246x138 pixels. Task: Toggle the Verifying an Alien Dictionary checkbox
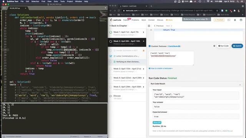pos(111,62)
